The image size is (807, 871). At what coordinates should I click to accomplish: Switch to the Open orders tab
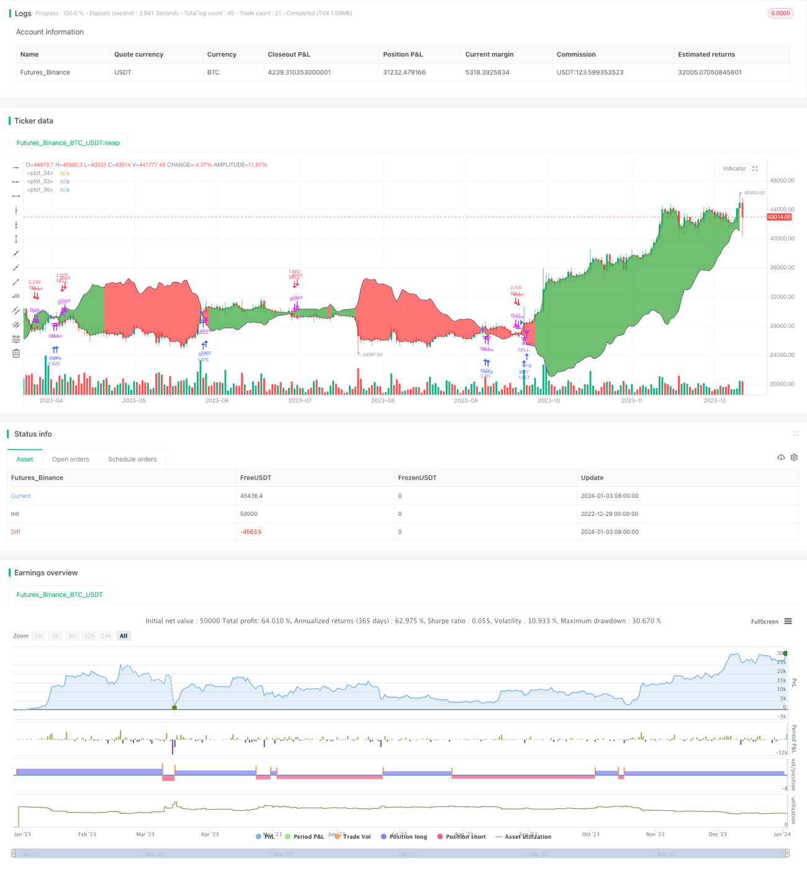point(71,459)
